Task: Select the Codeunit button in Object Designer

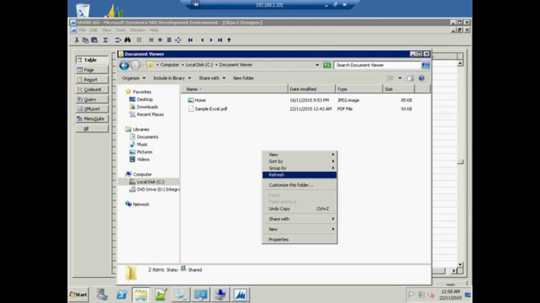Action: (x=92, y=90)
